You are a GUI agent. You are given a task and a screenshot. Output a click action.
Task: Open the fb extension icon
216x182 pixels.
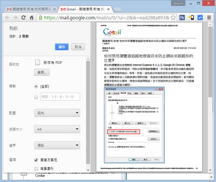[x=182, y=18]
